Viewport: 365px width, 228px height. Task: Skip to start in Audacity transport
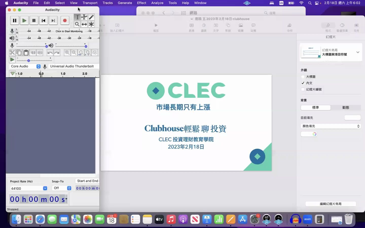coord(43,21)
